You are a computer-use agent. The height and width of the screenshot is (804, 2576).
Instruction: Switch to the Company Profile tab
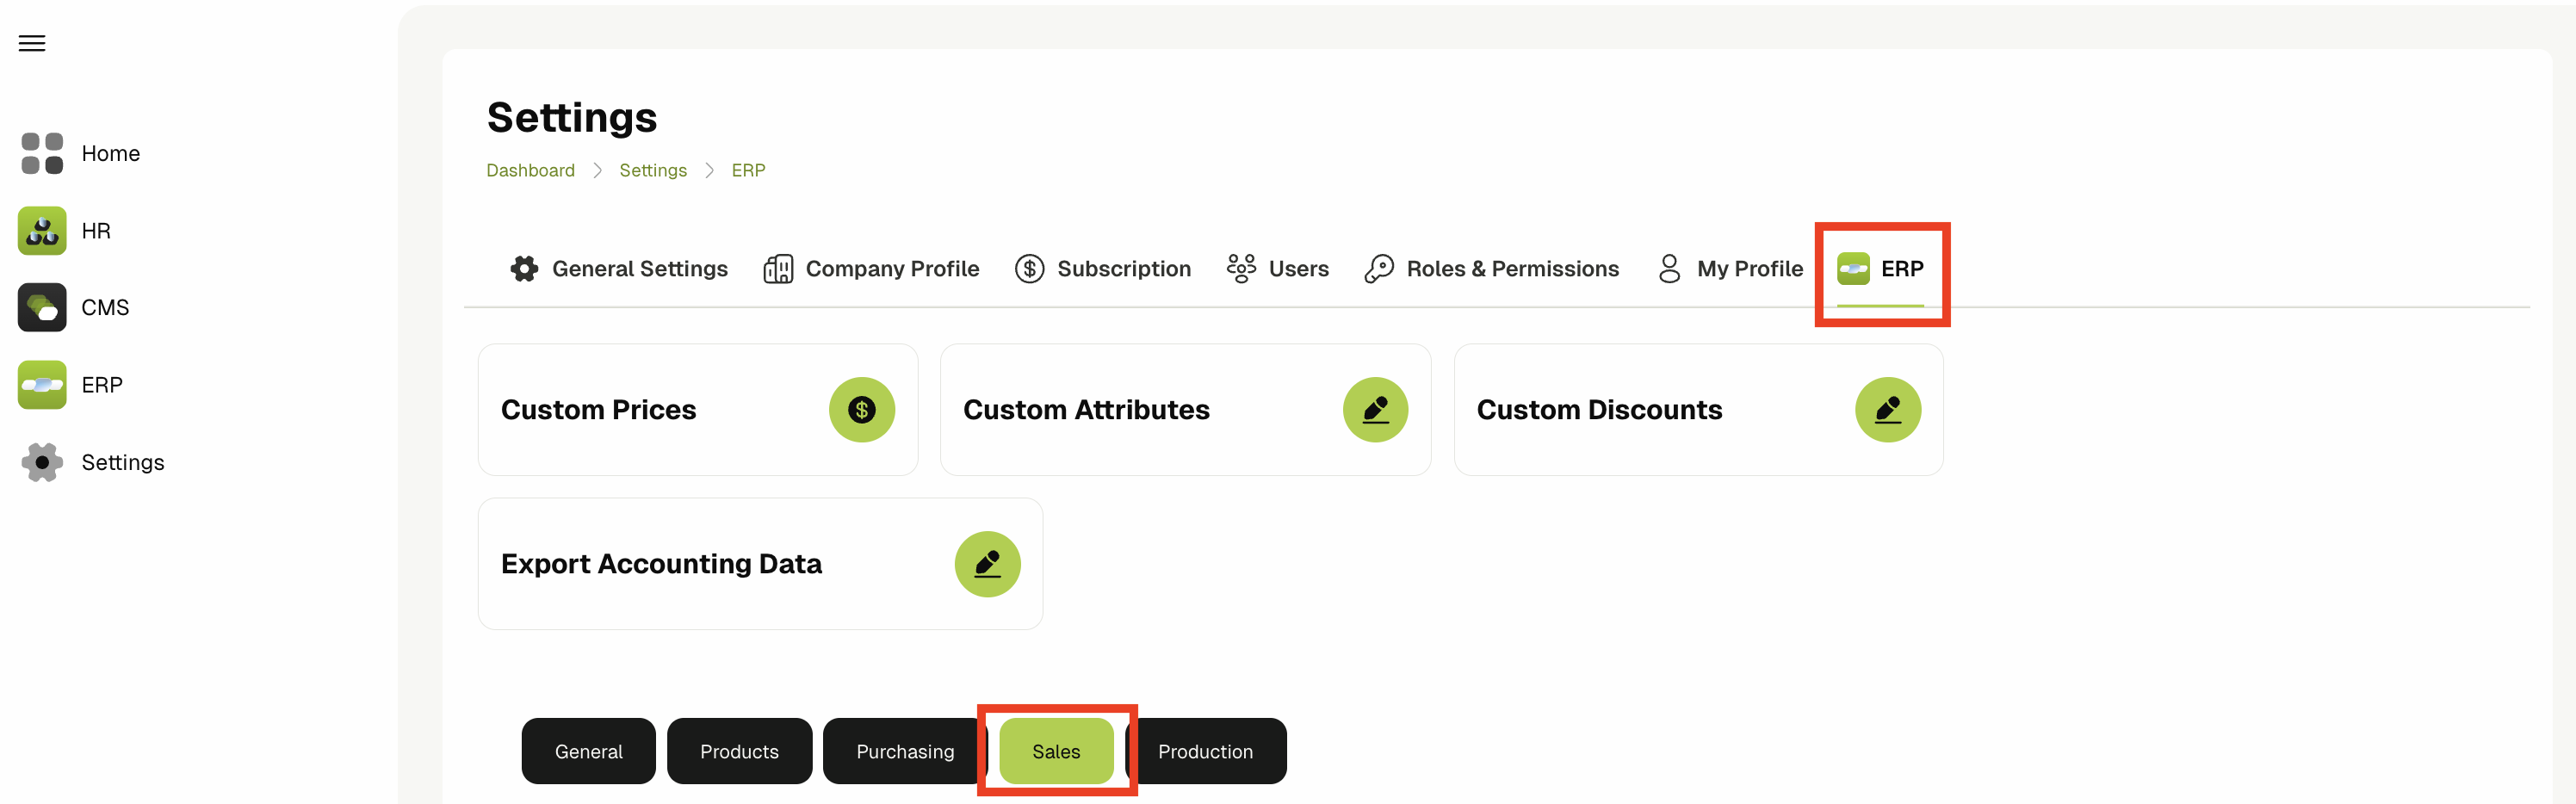pyautogui.click(x=871, y=269)
